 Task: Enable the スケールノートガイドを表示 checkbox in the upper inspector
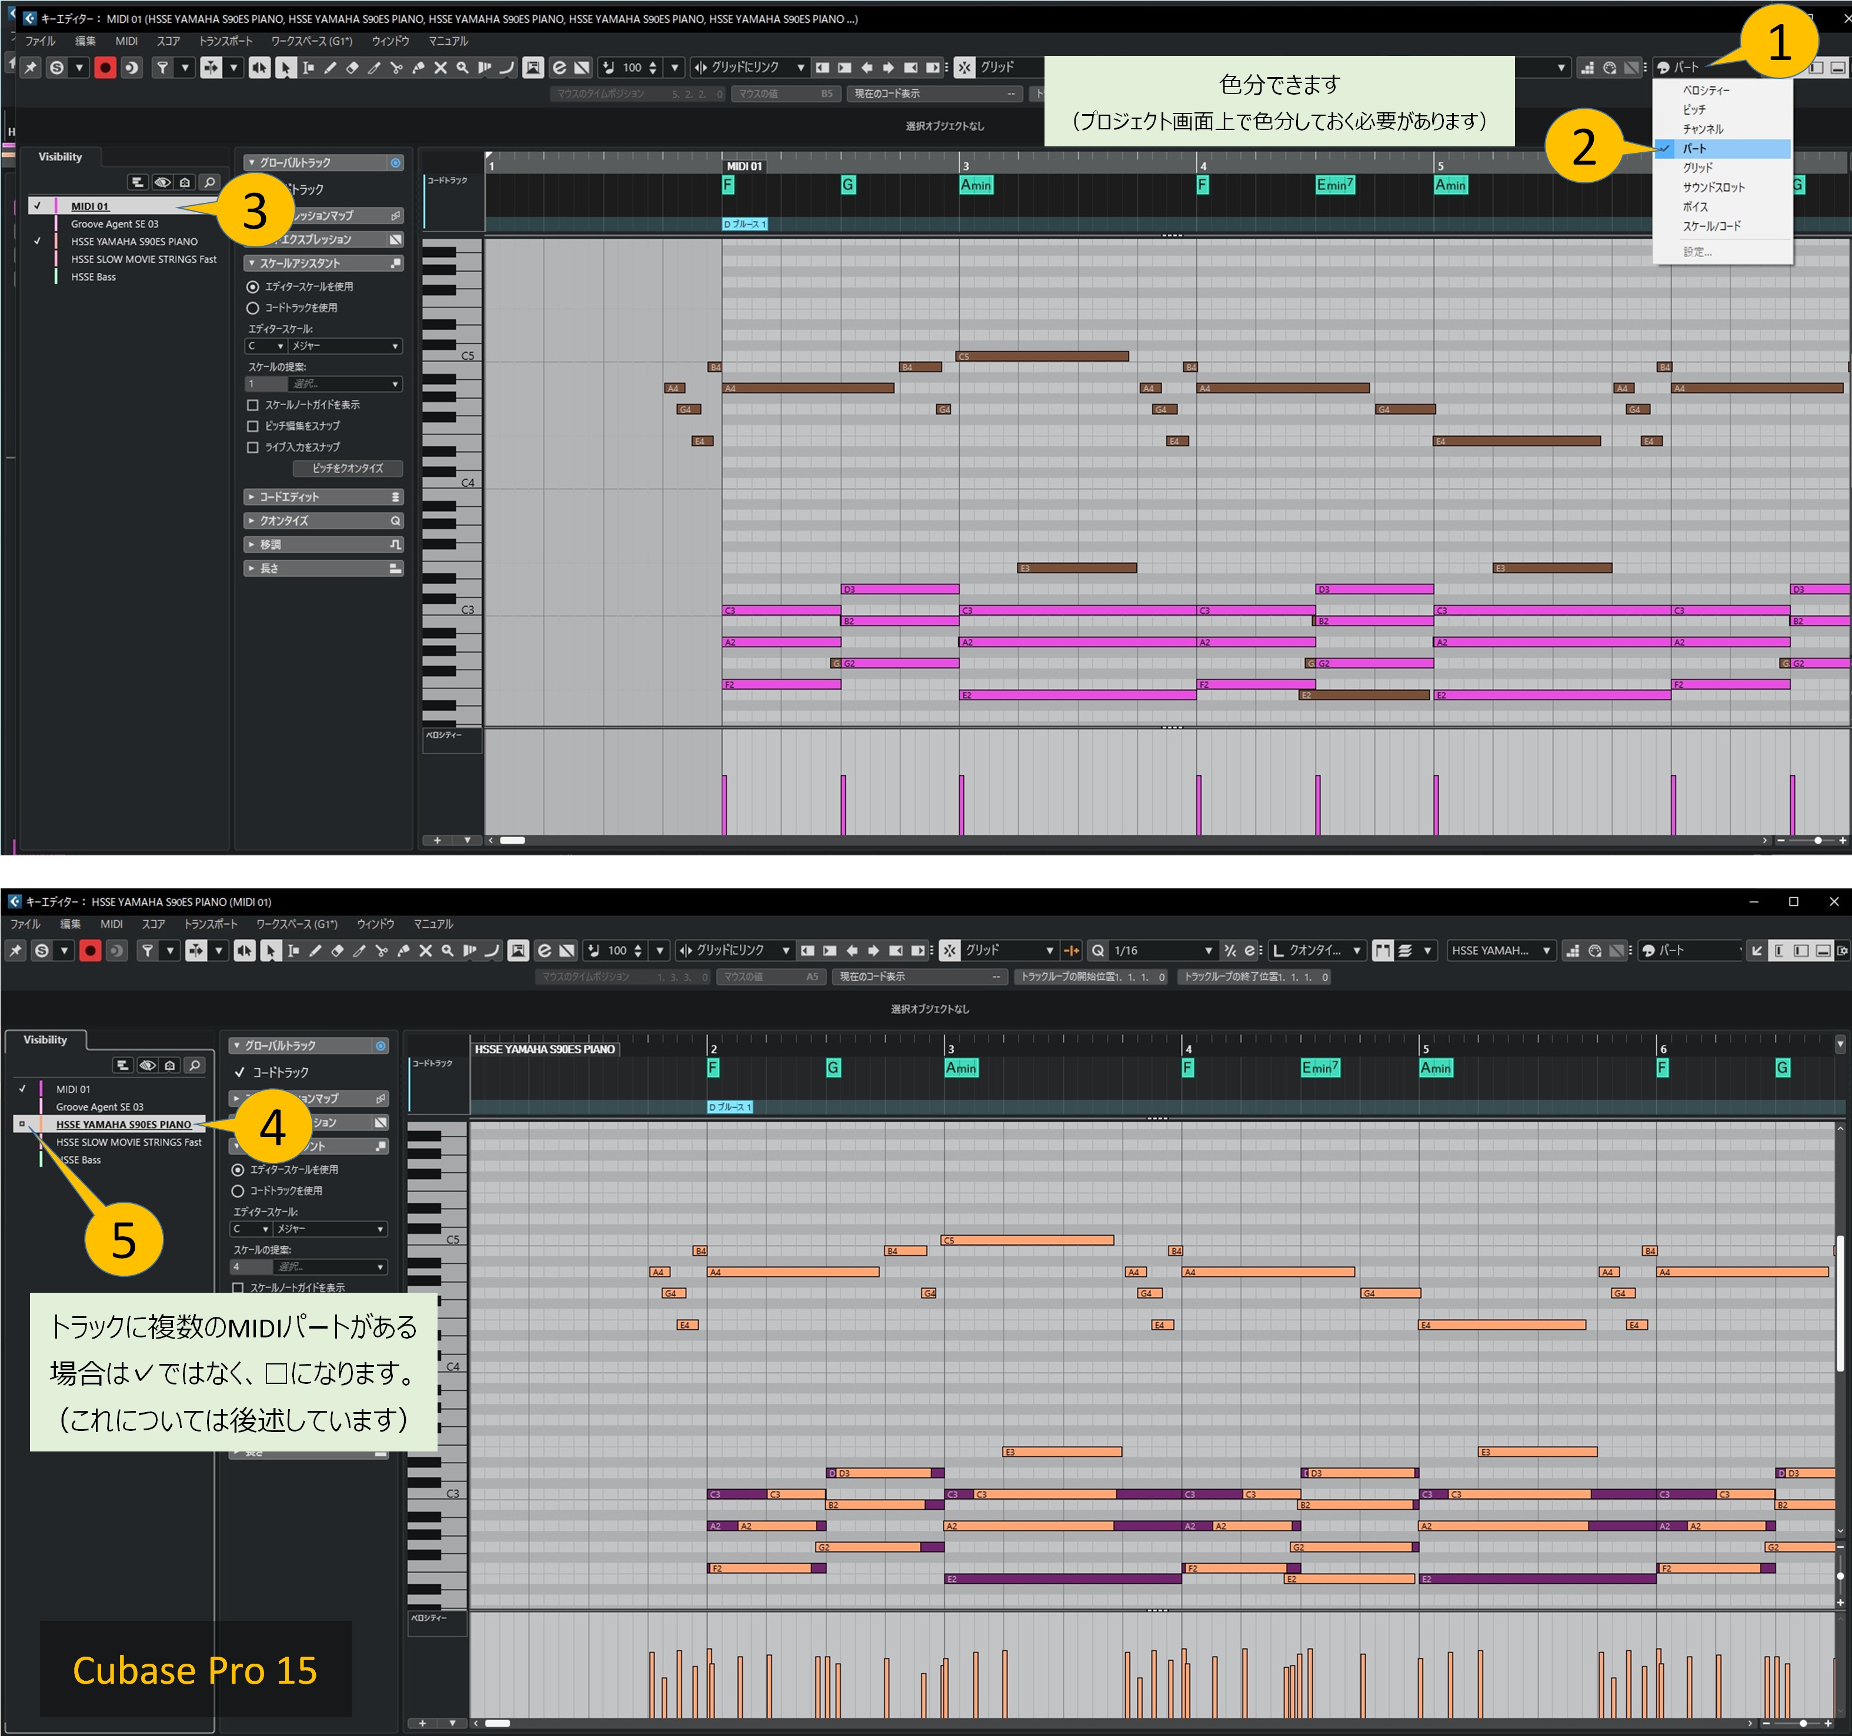252,404
